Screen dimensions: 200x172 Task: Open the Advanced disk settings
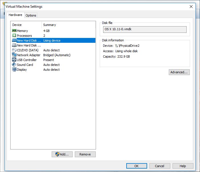(x=179, y=72)
